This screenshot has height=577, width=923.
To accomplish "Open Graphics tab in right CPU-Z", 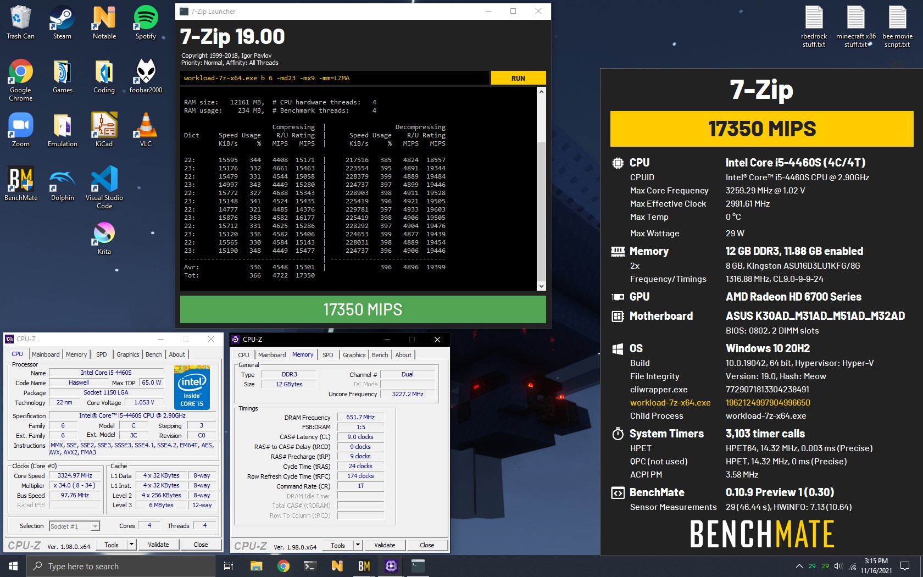I will tap(354, 355).
